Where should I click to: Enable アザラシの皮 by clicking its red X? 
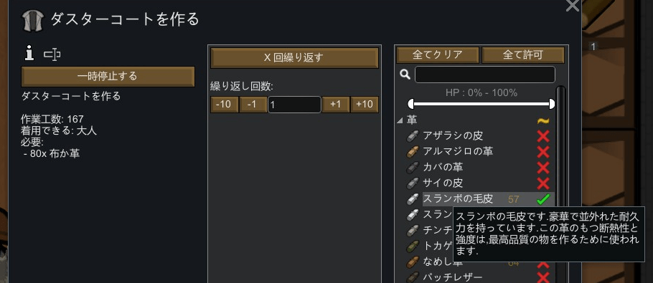coord(543,136)
